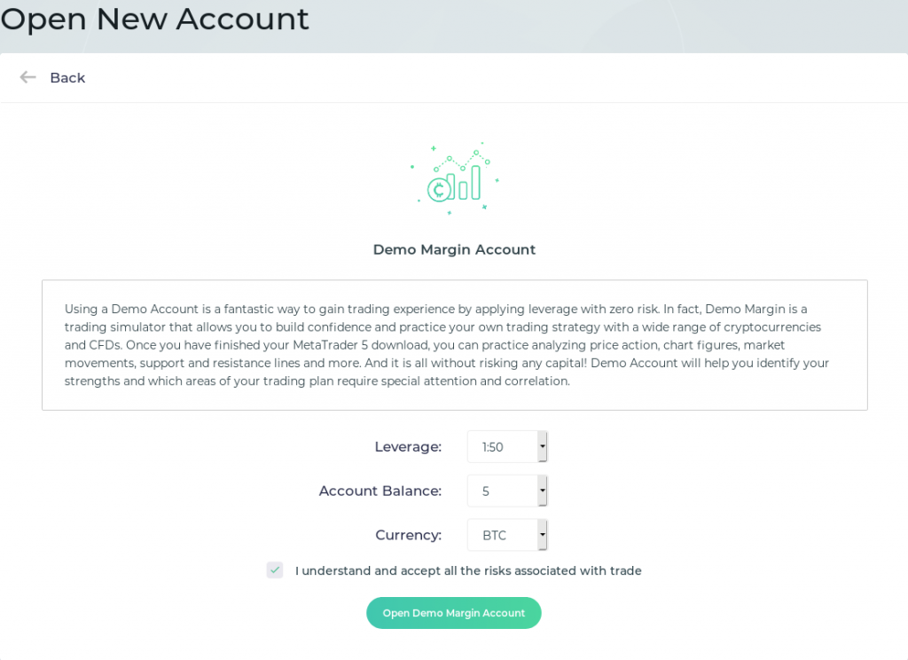Click the green demo margin chart illustration

pyautogui.click(x=455, y=178)
